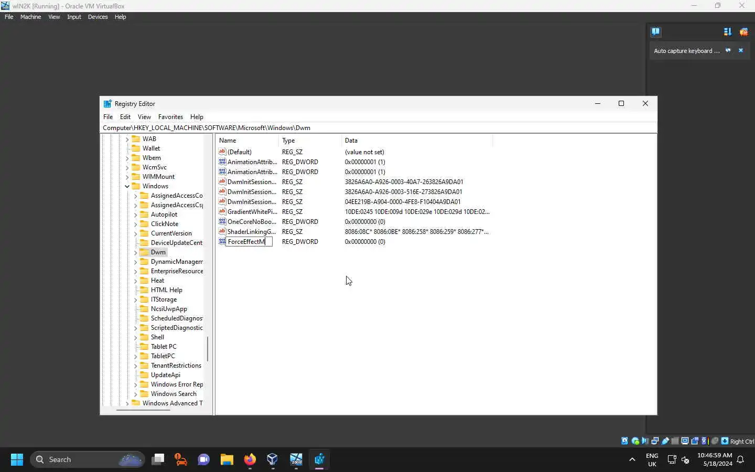Image resolution: width=755 pixels, height=472 pixels.
Task: Open the VirtualBox Devices menu
Action: (x=98, y=17)
